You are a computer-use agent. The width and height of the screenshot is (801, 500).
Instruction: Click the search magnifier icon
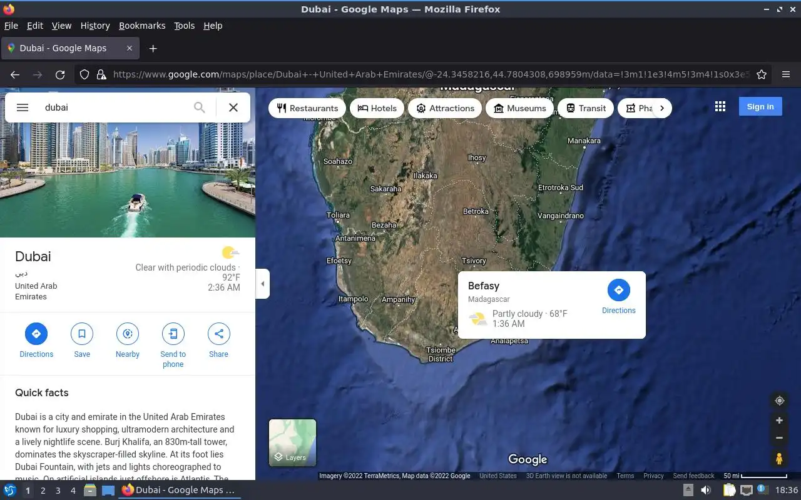click(199, 107)
